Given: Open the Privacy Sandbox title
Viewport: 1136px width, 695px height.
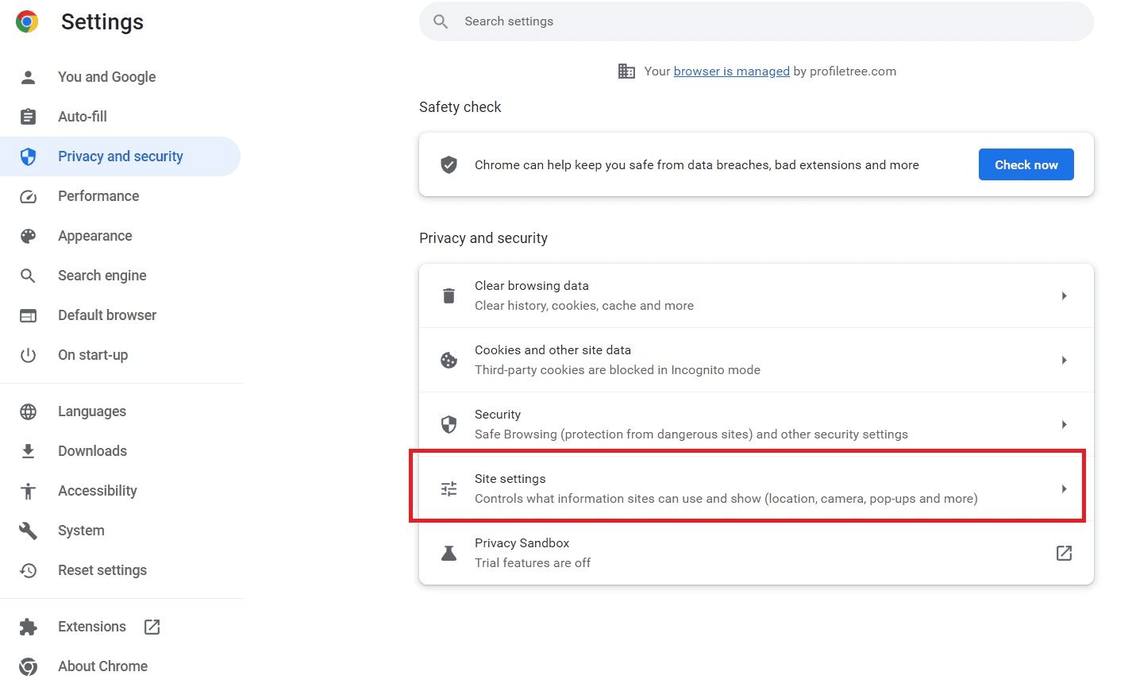Looking at the screenshot, I should coord(522,543).
